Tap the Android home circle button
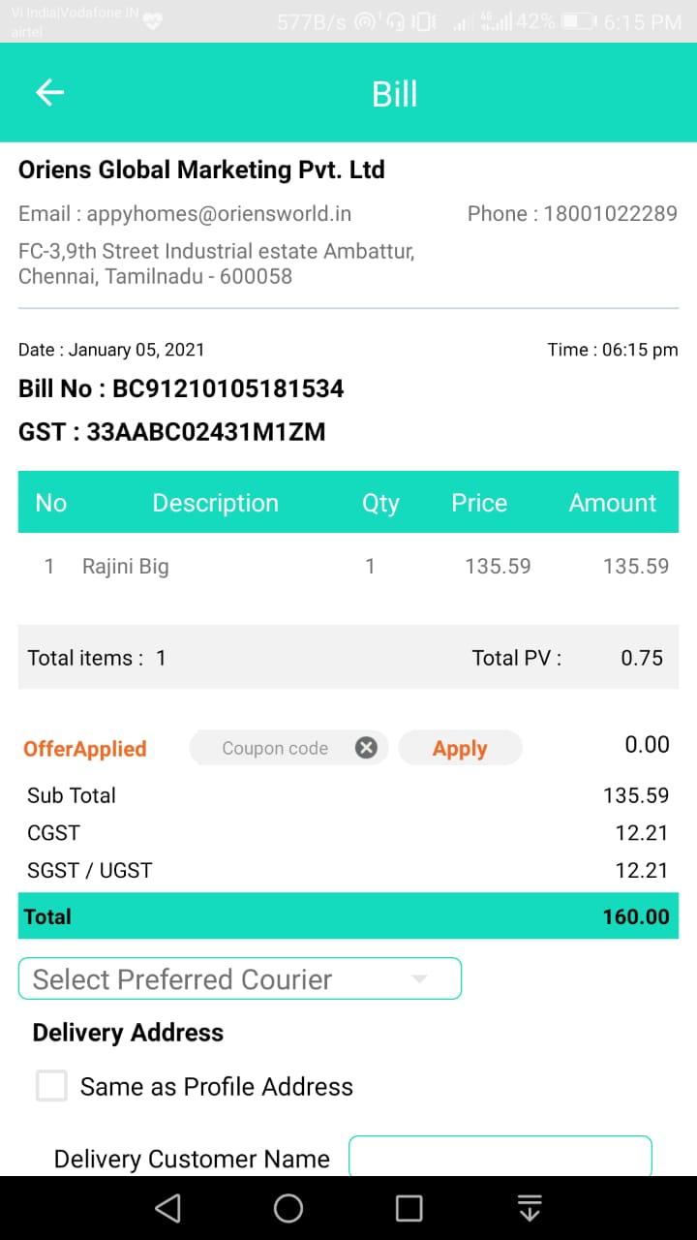 point(288,1208)
